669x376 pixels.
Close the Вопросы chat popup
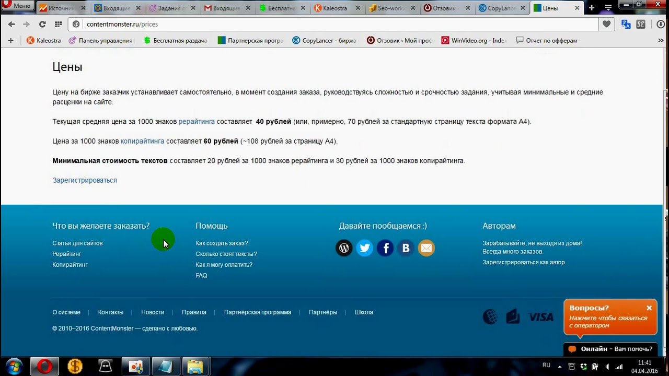pyautogui.click(x=649, y=308)
